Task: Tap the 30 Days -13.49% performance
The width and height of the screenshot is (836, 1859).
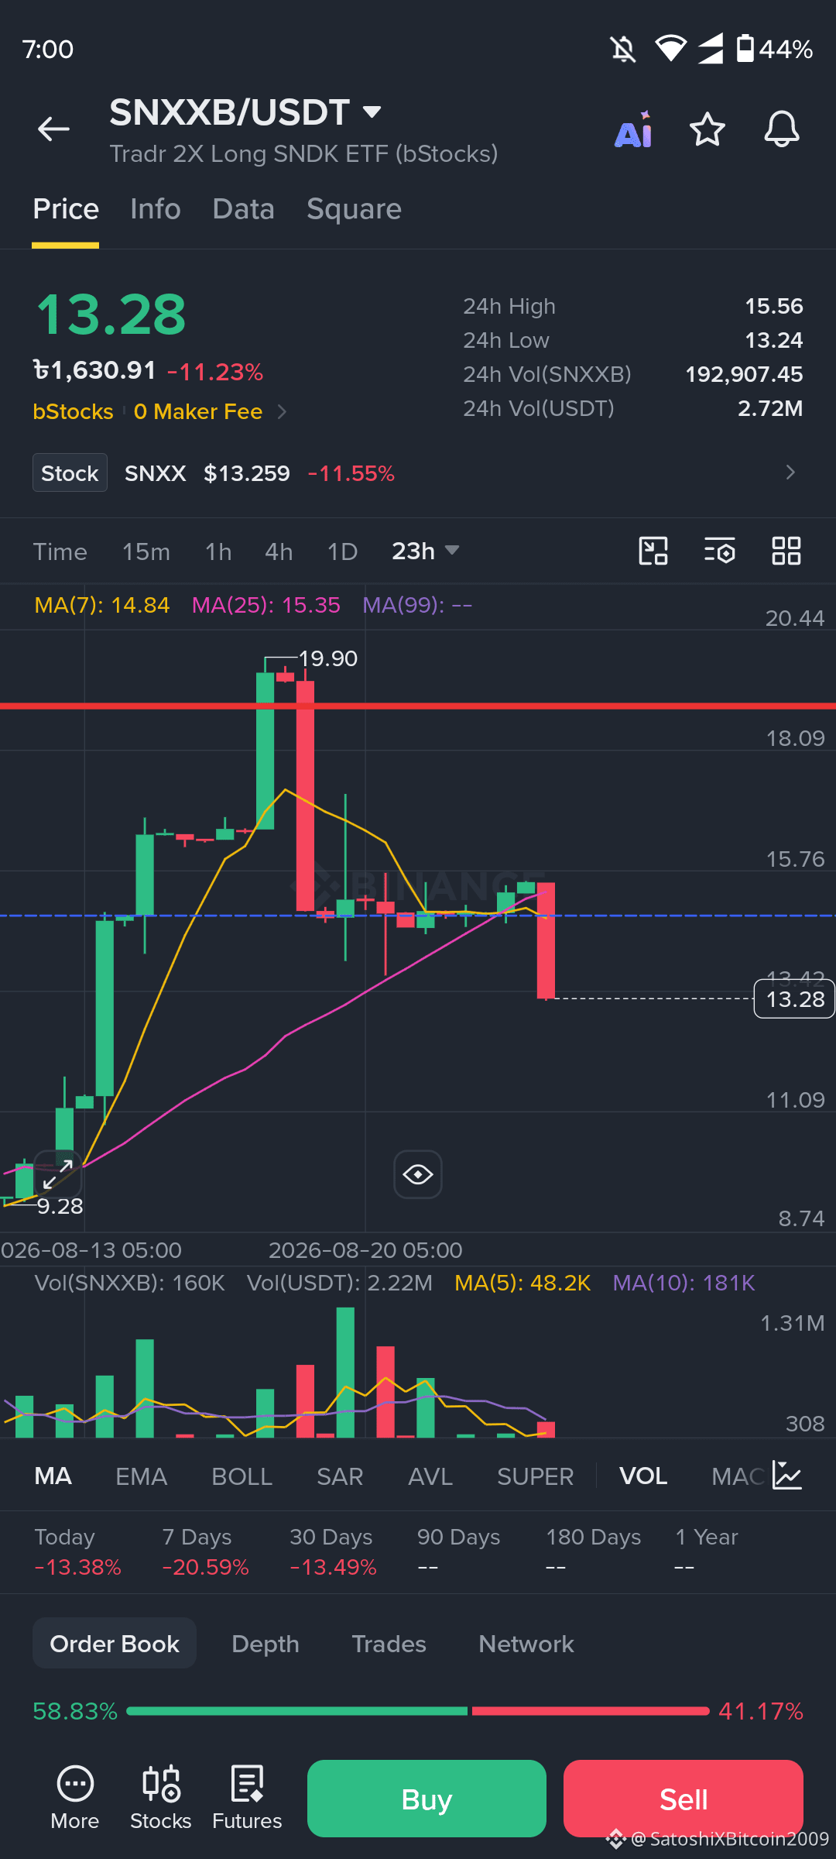Action: click(333, 1551)
